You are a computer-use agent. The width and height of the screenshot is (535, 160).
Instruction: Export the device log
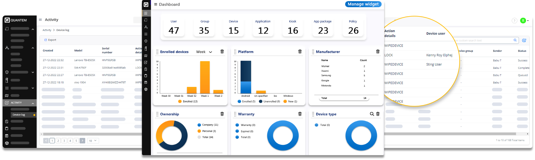point(50,40)
